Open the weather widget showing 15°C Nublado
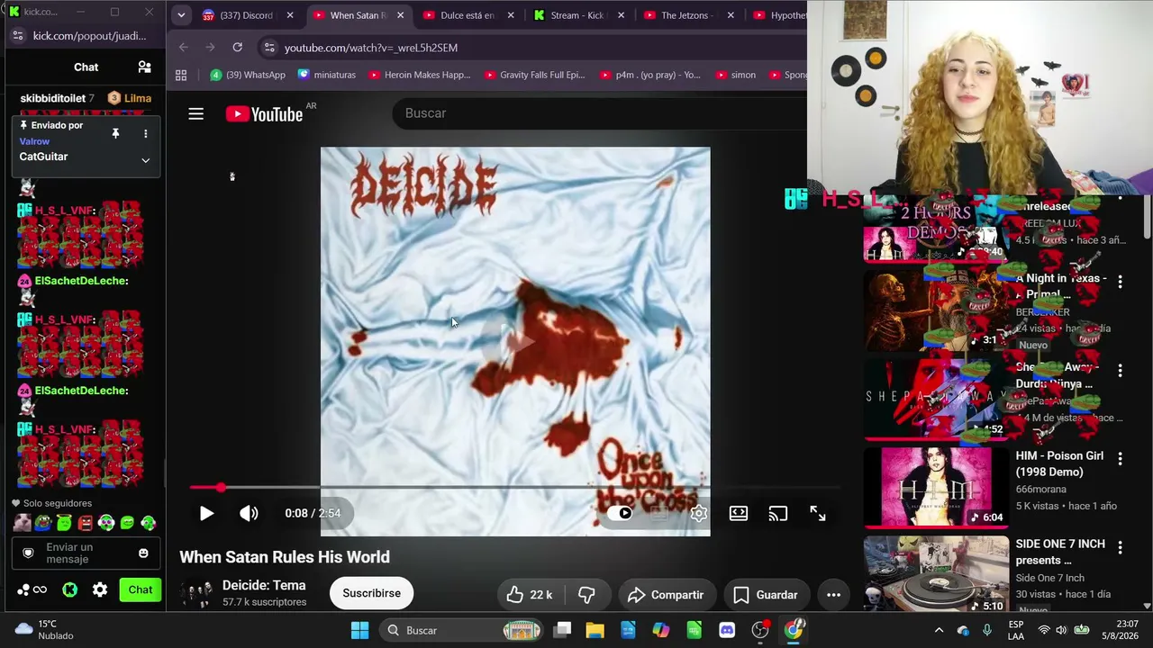The image size is (1153, 648). pyautogui.click(x=44, y=630)
